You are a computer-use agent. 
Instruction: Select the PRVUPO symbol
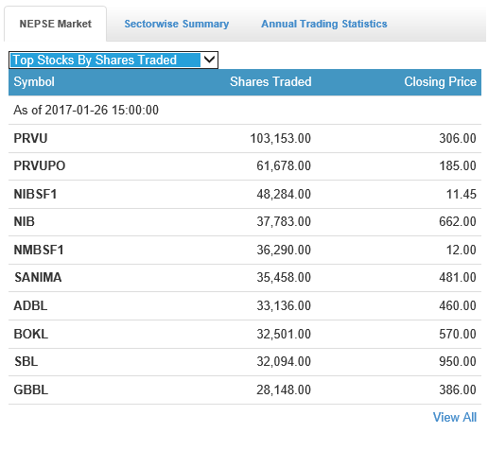(x=40, y=165)
